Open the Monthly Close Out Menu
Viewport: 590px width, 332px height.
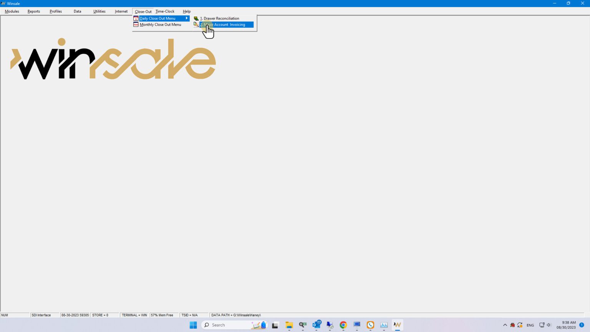[160, 25]
